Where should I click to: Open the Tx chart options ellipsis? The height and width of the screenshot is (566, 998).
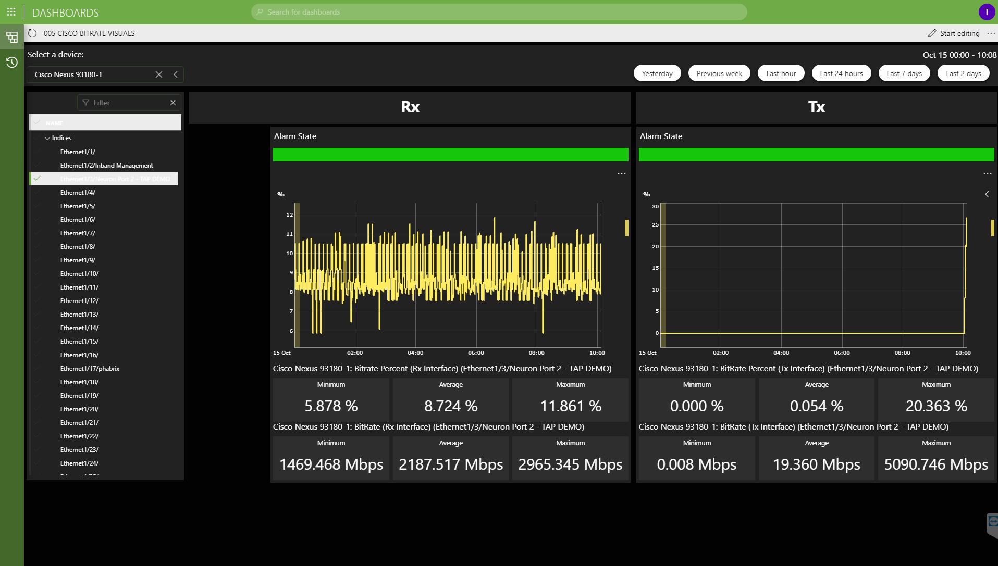(x=988, y=173)
